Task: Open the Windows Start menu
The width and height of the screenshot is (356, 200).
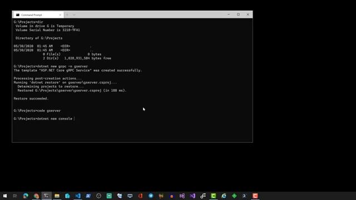Action: (x=5, y=196)
